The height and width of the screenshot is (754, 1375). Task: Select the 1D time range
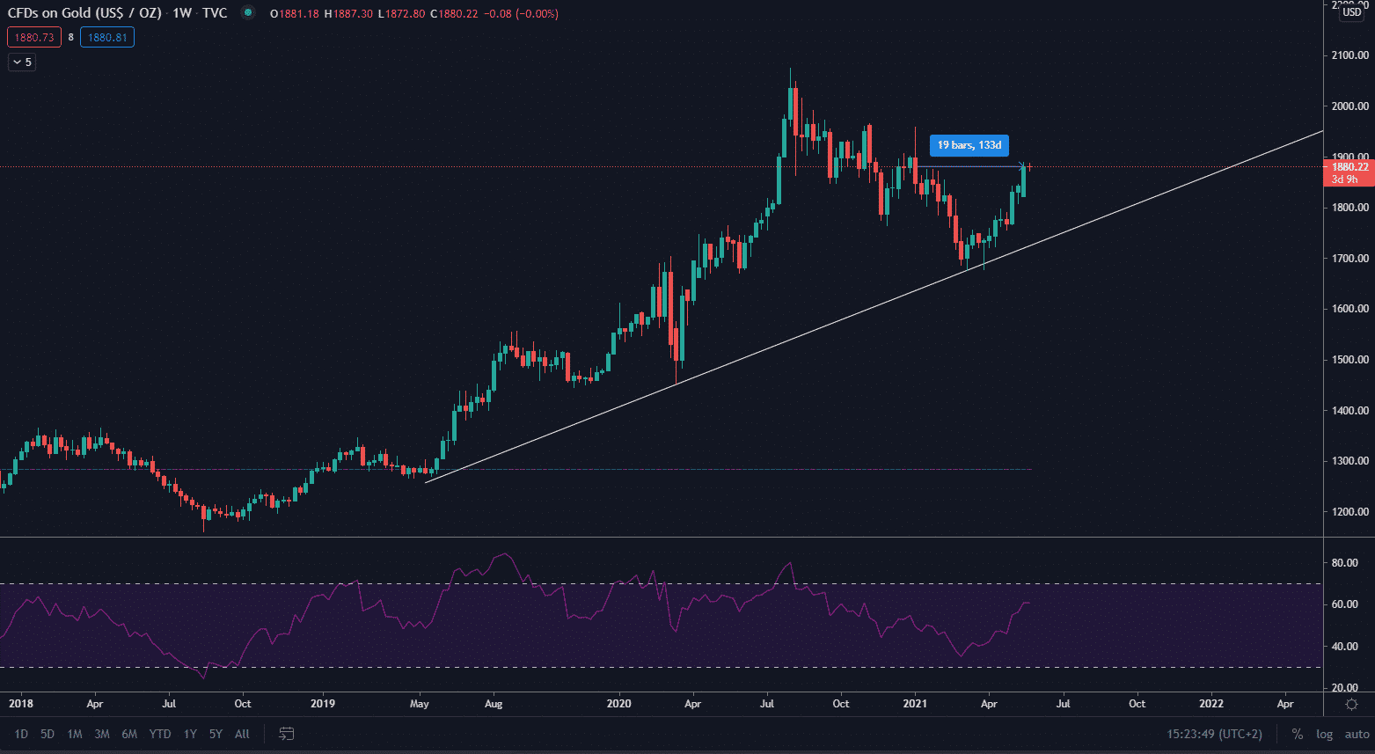tap(21, 734)
